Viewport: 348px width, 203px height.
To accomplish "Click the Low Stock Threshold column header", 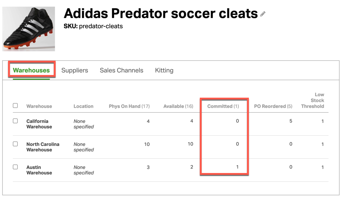I will tap(313, 101).
